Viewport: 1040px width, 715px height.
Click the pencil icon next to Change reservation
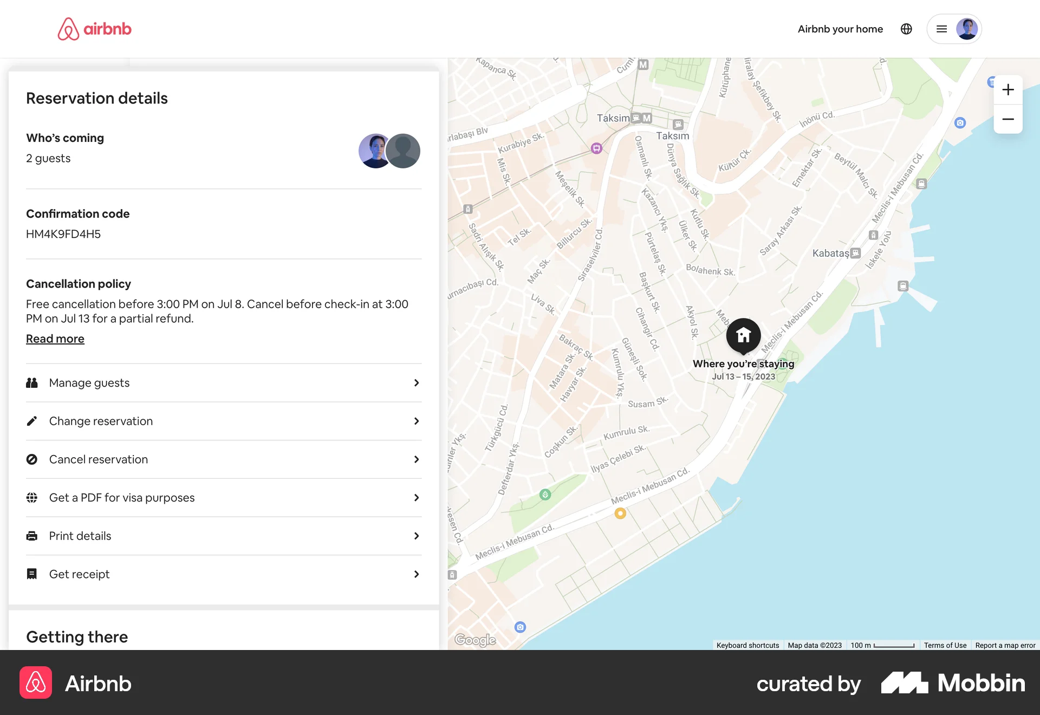coord(32,421)
